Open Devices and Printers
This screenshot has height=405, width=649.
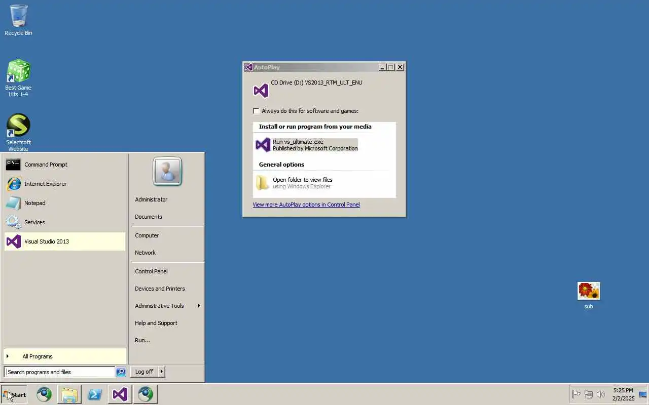coord(167,289)
